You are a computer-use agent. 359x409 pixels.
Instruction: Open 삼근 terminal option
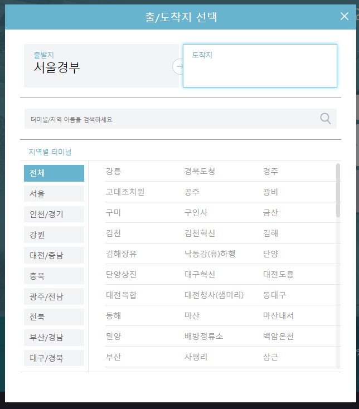[270, 357]
